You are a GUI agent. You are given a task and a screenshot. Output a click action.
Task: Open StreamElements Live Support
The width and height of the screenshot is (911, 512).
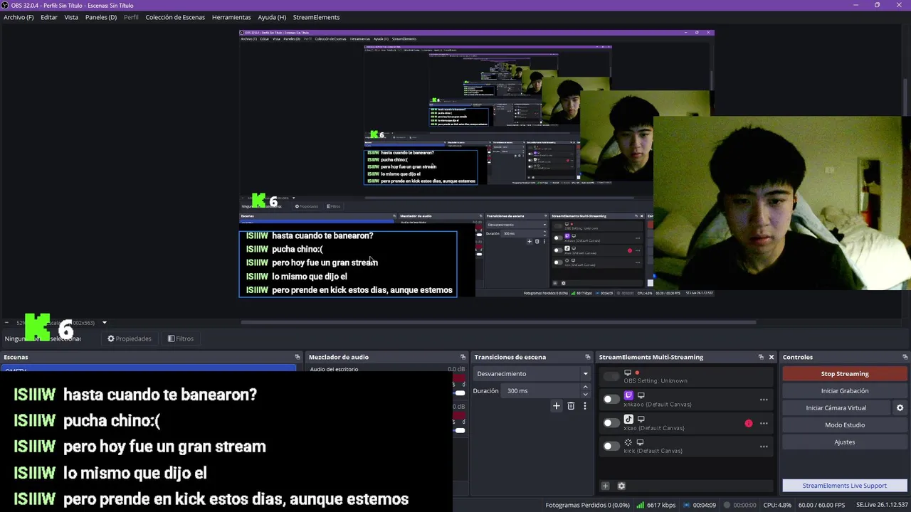pyautogui.click(x=845, y=486)
